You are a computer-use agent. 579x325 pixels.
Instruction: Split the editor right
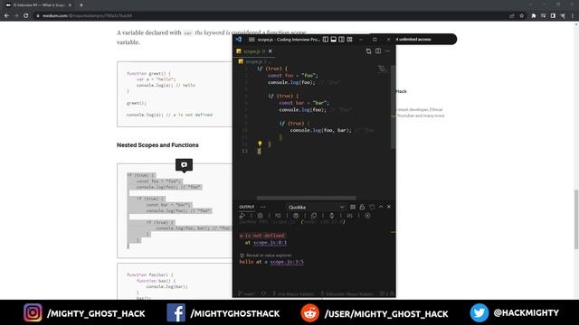[x=378, y=51]
